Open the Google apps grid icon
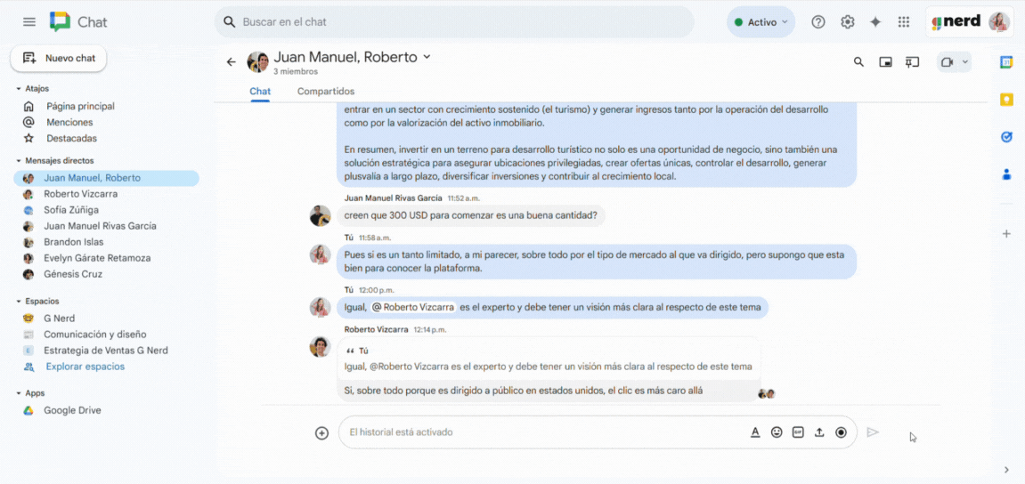This screenshot has height=484, width=1025. (x=904, y=22)
